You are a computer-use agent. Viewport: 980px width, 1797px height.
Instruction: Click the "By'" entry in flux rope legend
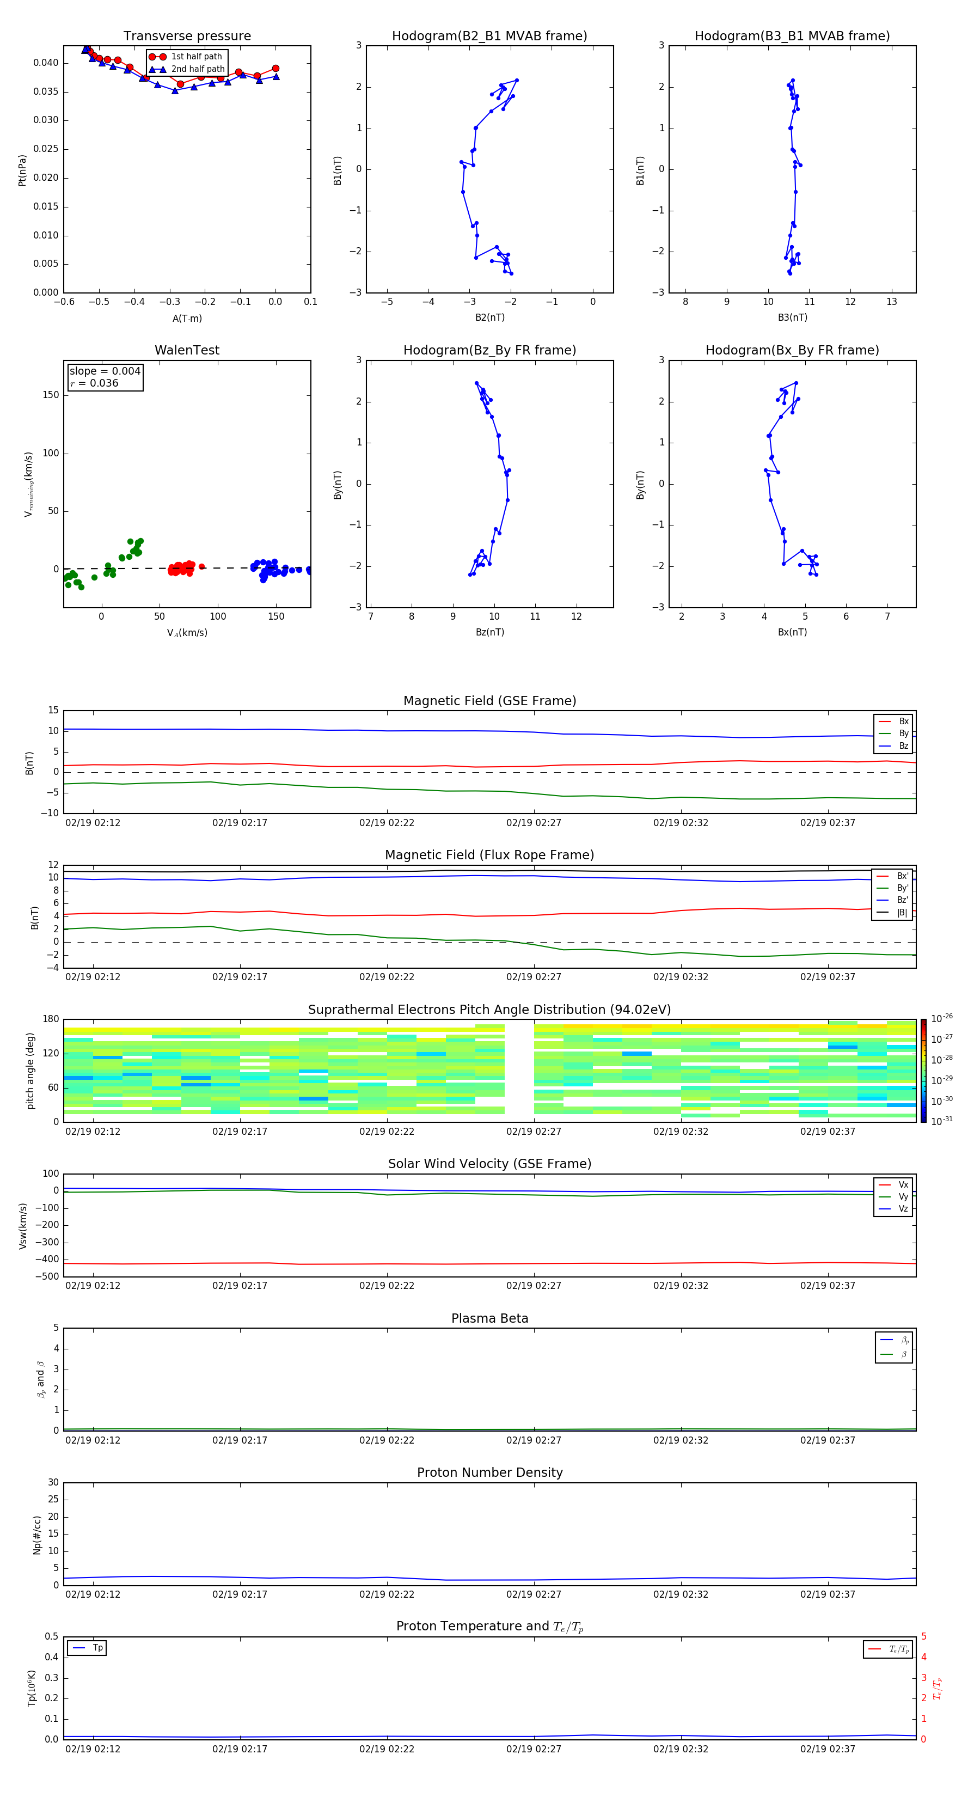[x=893, y=888]
